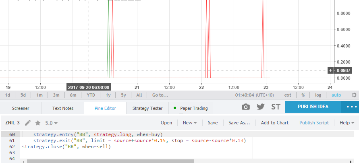Screen dimensions: 359x163
Task: Click line number 60 in the gutter
Action: click(12, 134)
